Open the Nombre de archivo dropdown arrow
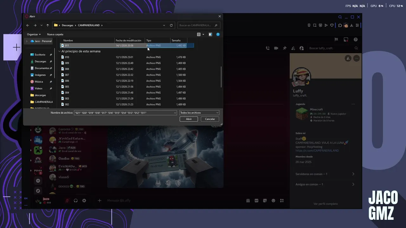Screen dimensions: 406x228 (175, 113)
